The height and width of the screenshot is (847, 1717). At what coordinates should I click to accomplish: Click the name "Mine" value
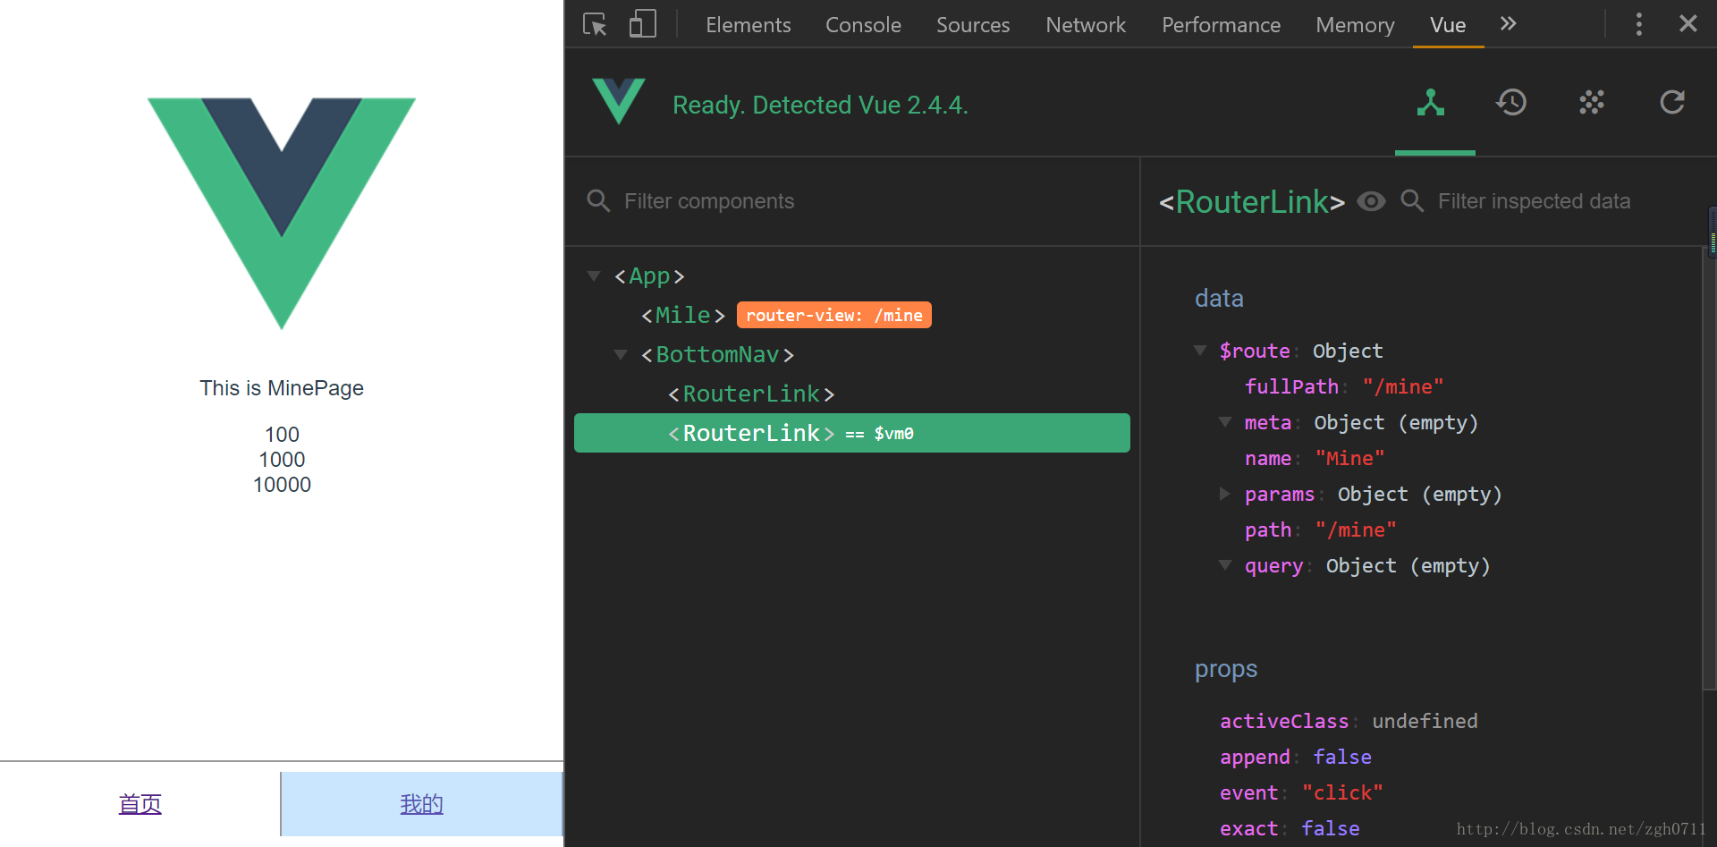click(x=1350, y=458)
